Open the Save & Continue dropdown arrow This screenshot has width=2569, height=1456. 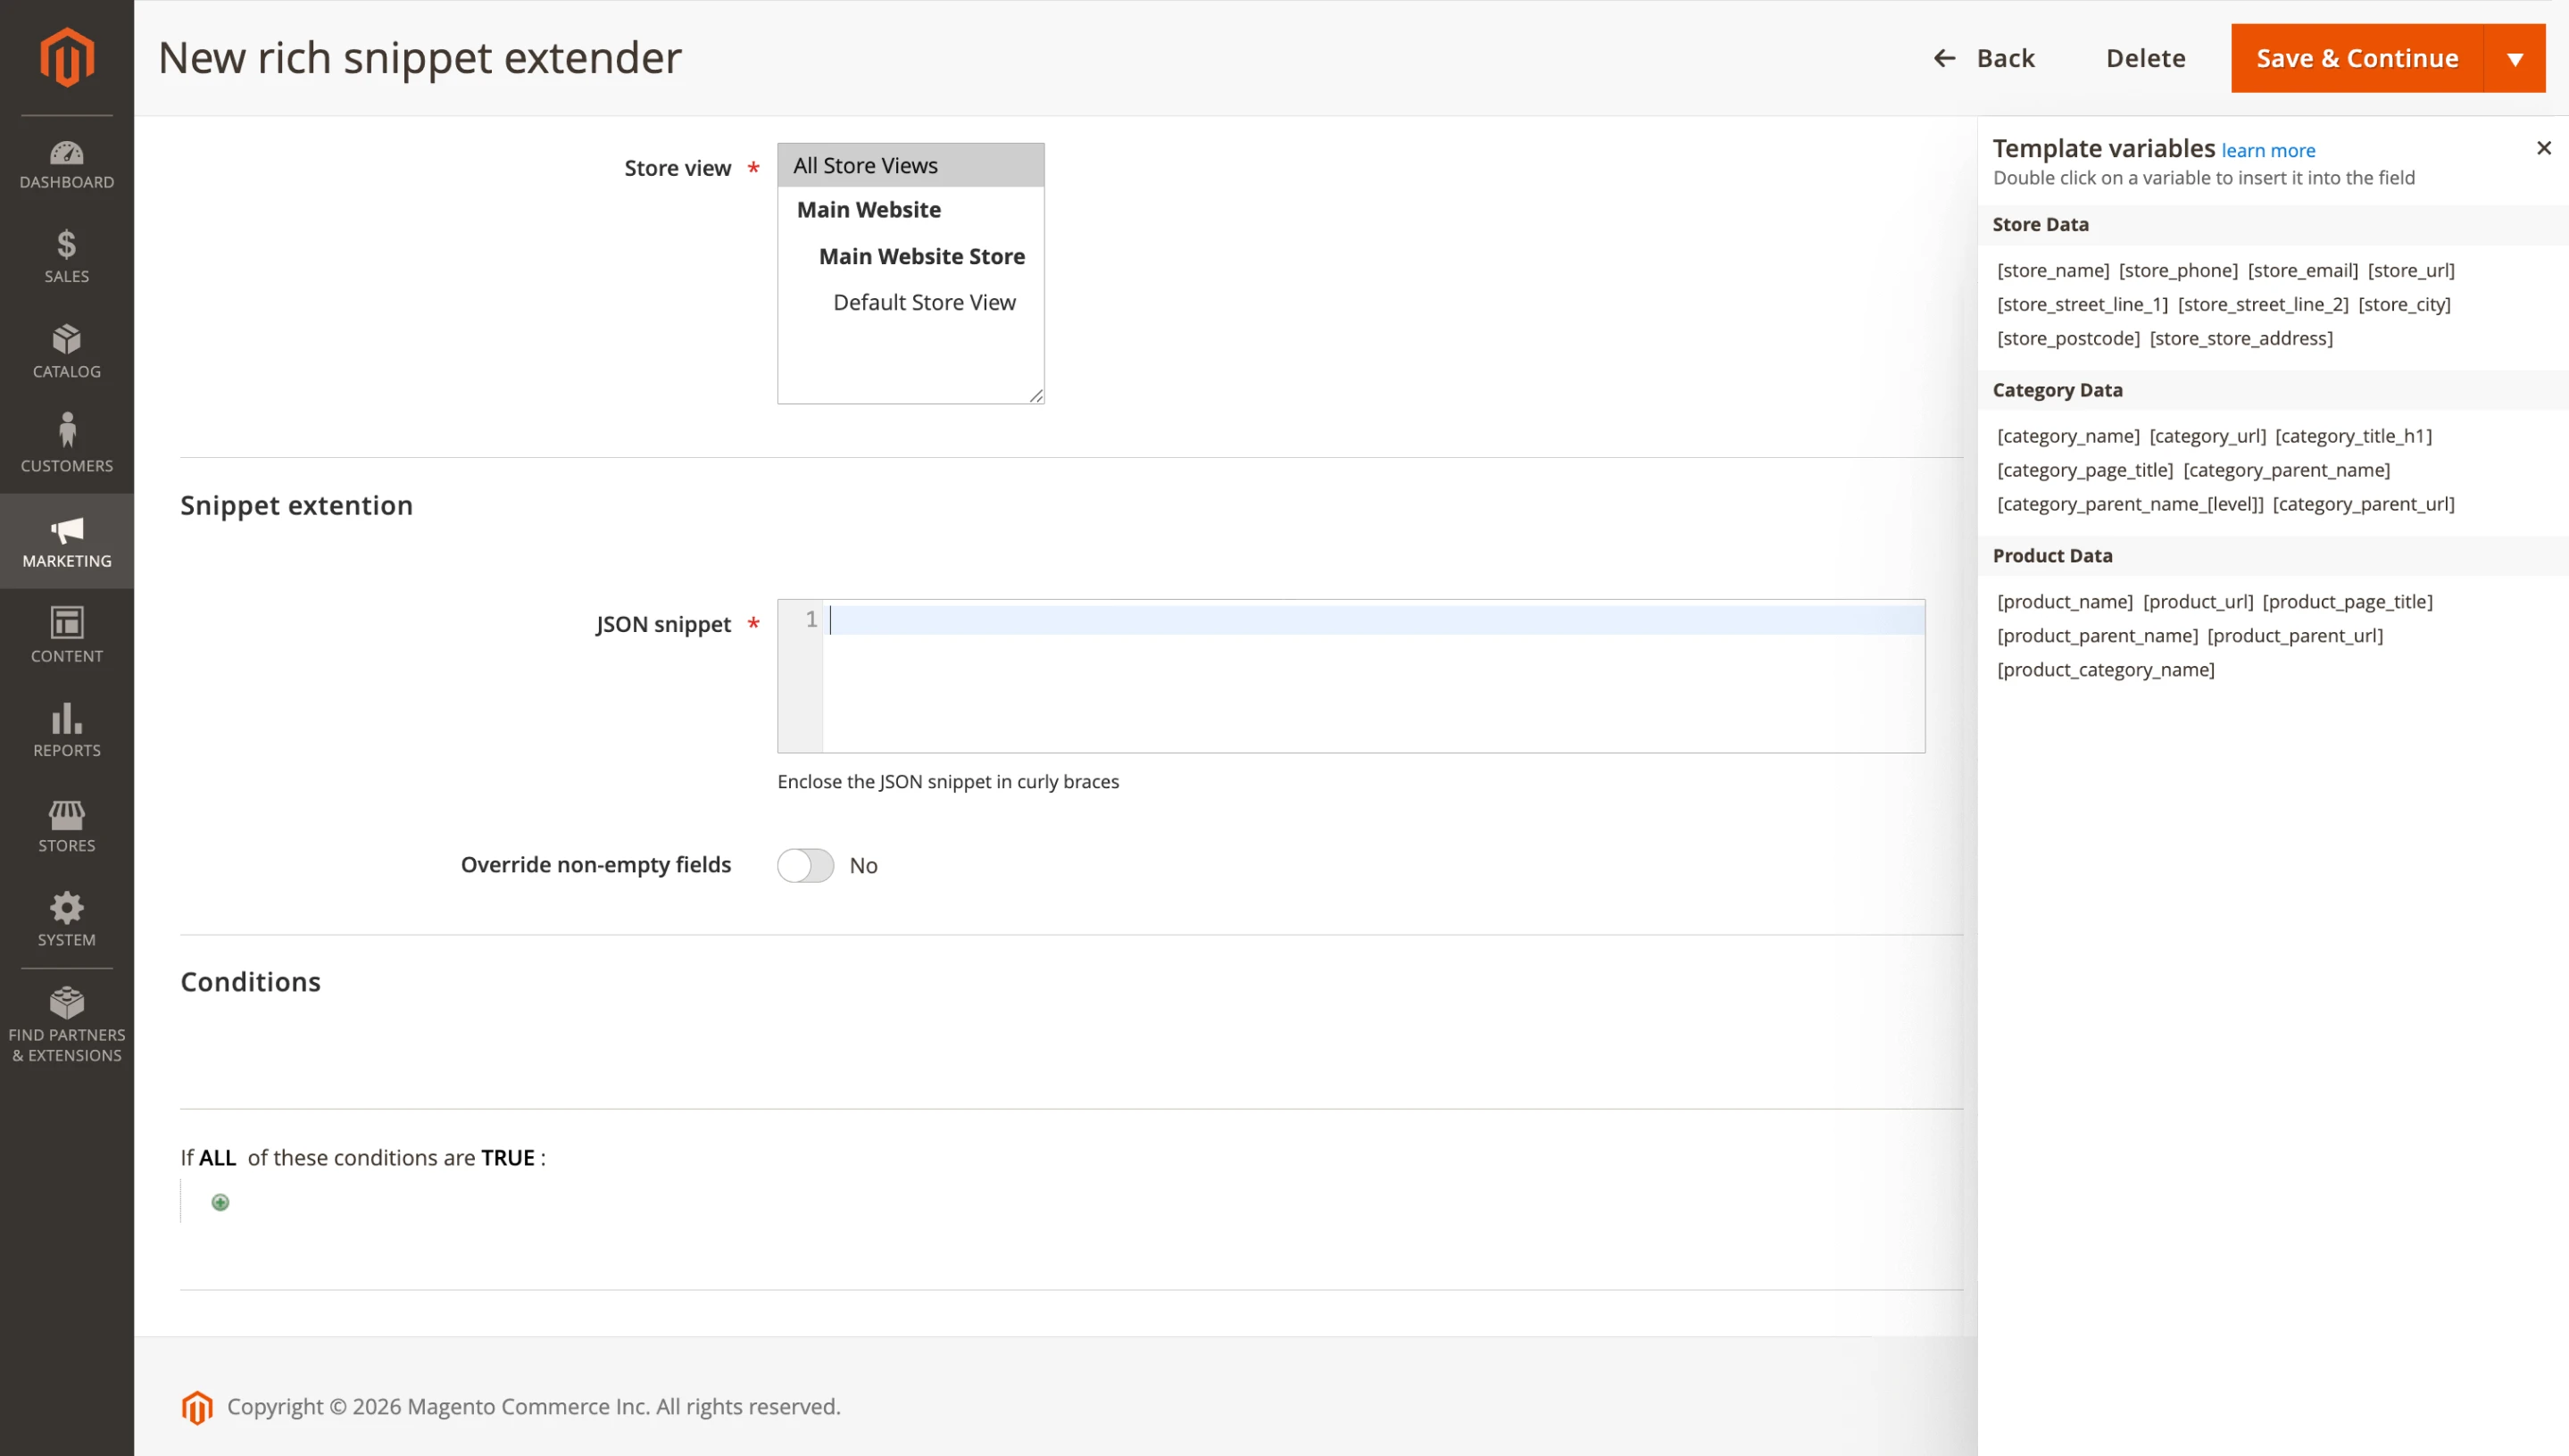[2515, 58]
